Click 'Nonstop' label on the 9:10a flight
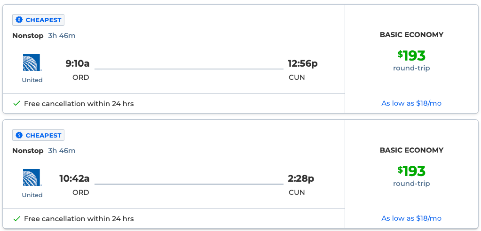The image size is (481, 231). (x=28, y=36)
